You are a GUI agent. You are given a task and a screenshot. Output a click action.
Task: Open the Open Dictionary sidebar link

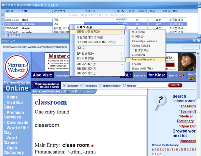click(14, 150)
